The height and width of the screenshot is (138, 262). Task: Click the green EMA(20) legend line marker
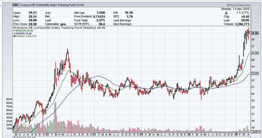click(15, 31)
